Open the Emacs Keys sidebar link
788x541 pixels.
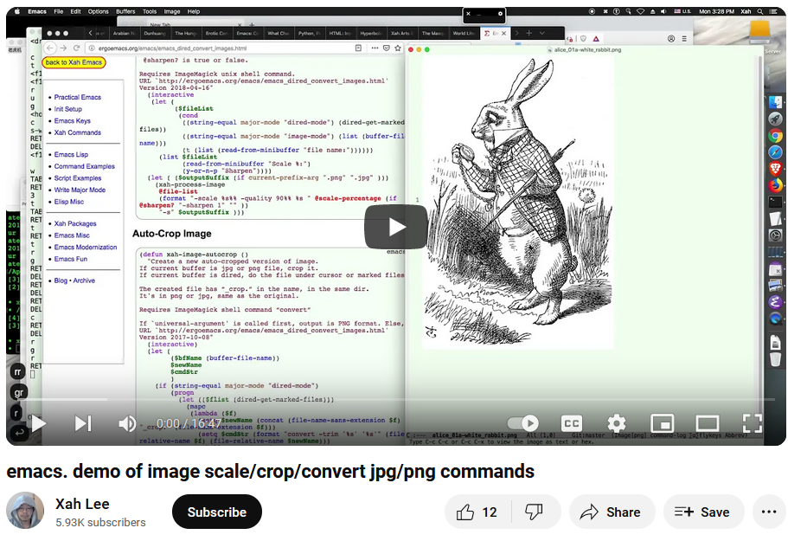(73, 120)
